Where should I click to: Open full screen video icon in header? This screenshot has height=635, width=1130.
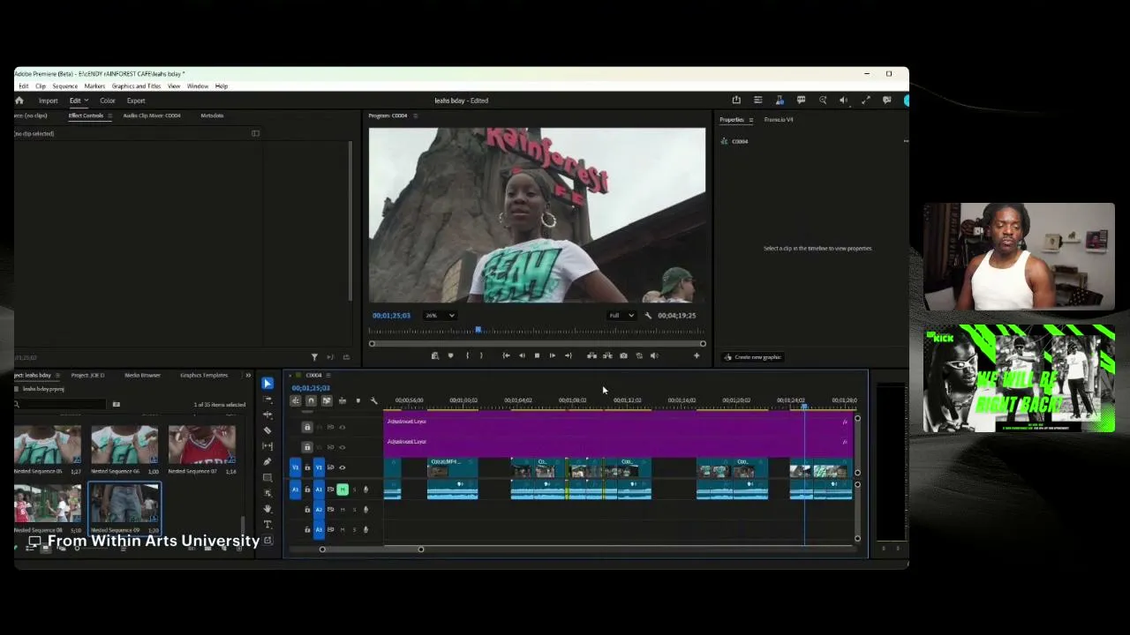pyautogui.click(x=865, y=101)
